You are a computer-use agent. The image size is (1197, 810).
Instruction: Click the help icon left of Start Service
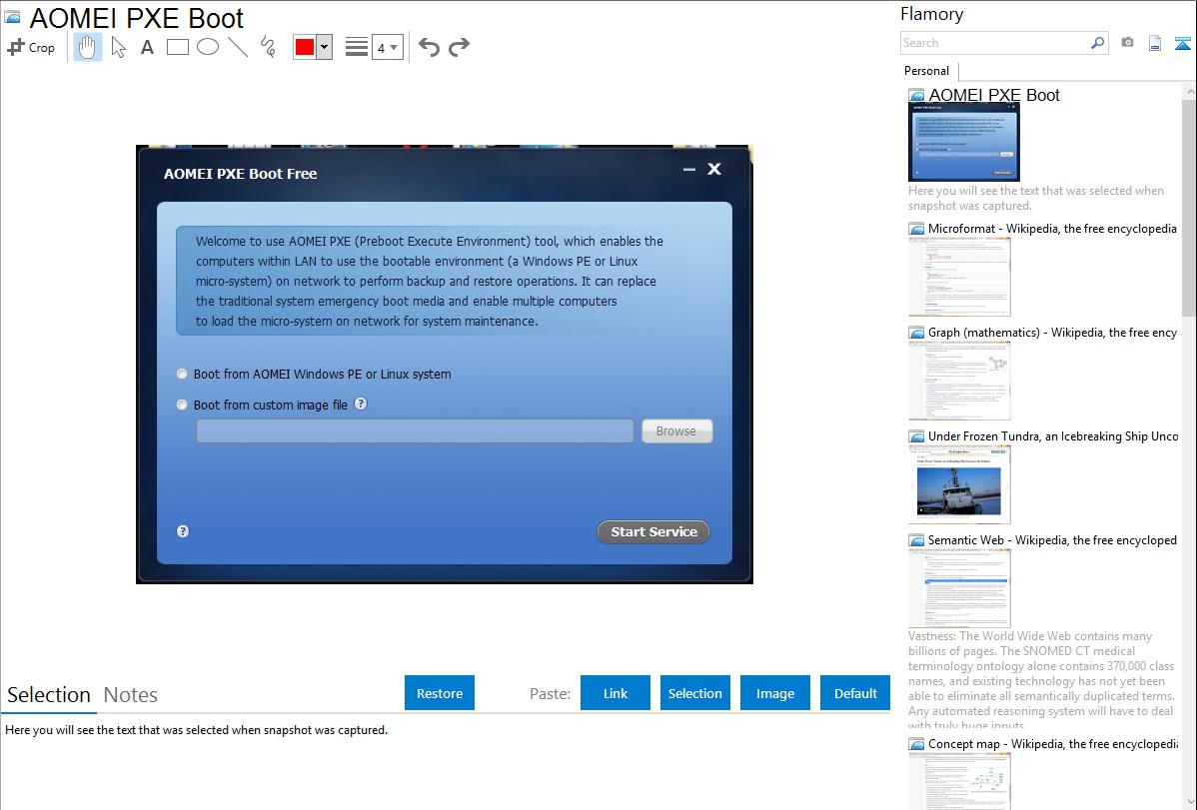point(183,531)
